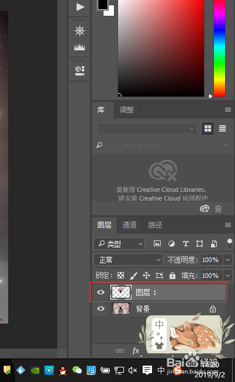This screenshot has height=382, width=235.
Task: Click the rainbow hue slider strip
Action: tap(219, 48)
